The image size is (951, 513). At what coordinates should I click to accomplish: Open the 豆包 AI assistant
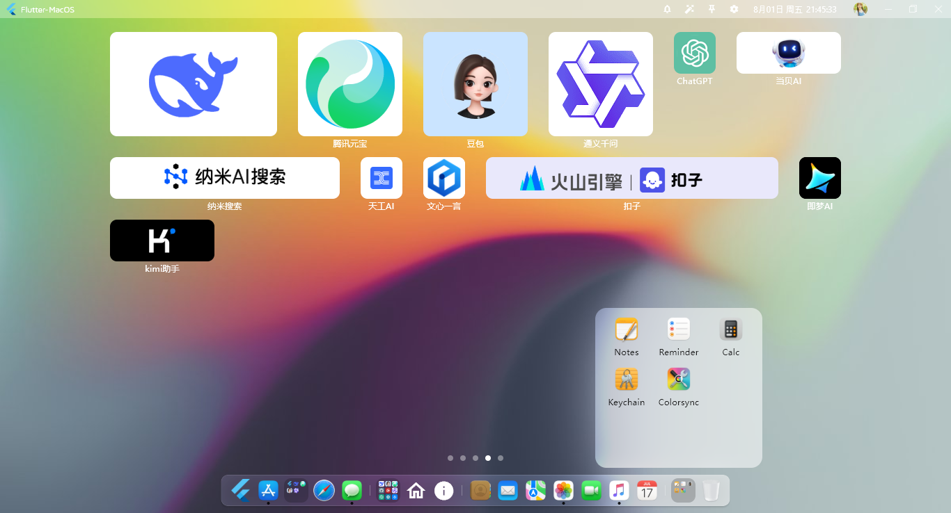[x=475, y=83]
